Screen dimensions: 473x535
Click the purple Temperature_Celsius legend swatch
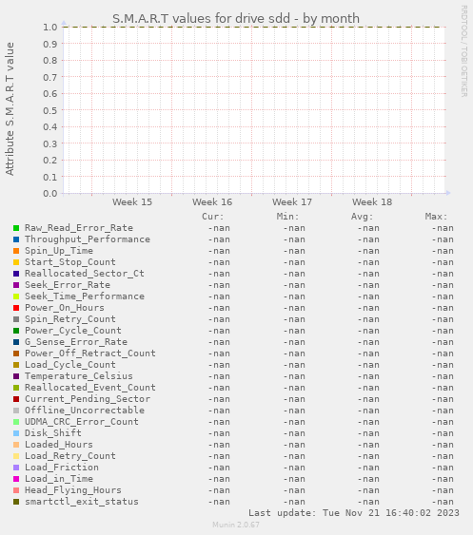tap(16, 376)
